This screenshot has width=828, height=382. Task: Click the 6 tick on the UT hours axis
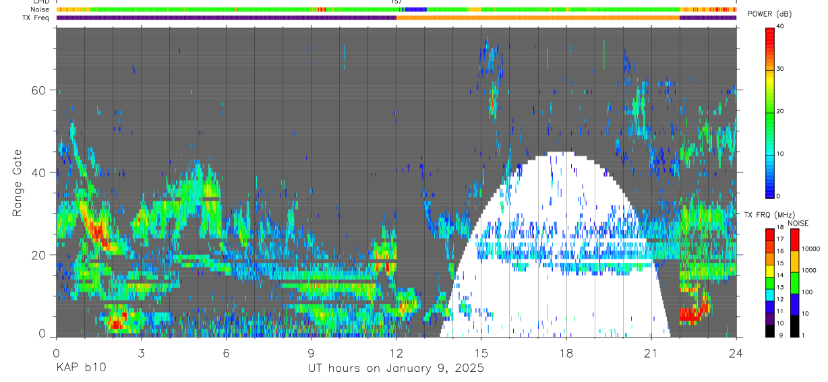click(x=226, y=352)
